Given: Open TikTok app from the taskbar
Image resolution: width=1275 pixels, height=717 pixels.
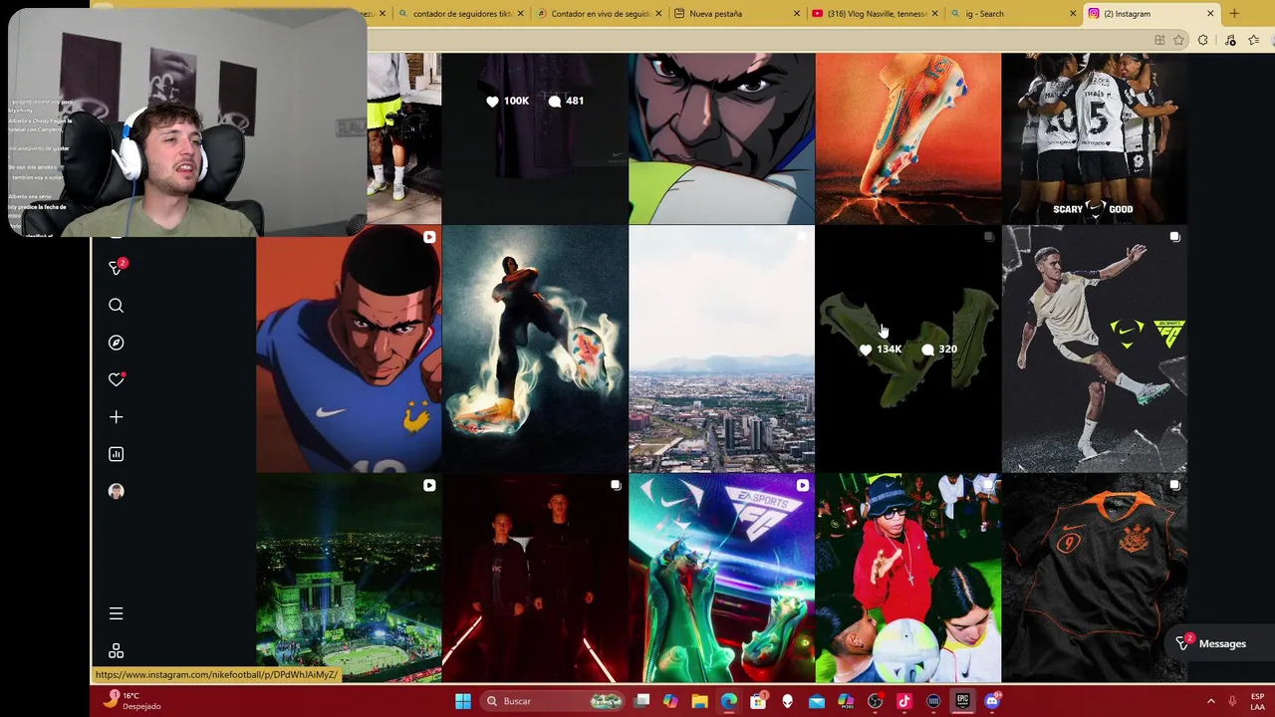Looking at the screenshot, I should (904, 701).
